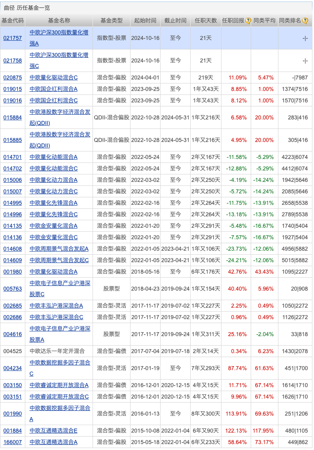This screenshot has width=314, height=450.
Task: Open fund code 021758 link
Action: pyautogui.click(x=12, y=61)
